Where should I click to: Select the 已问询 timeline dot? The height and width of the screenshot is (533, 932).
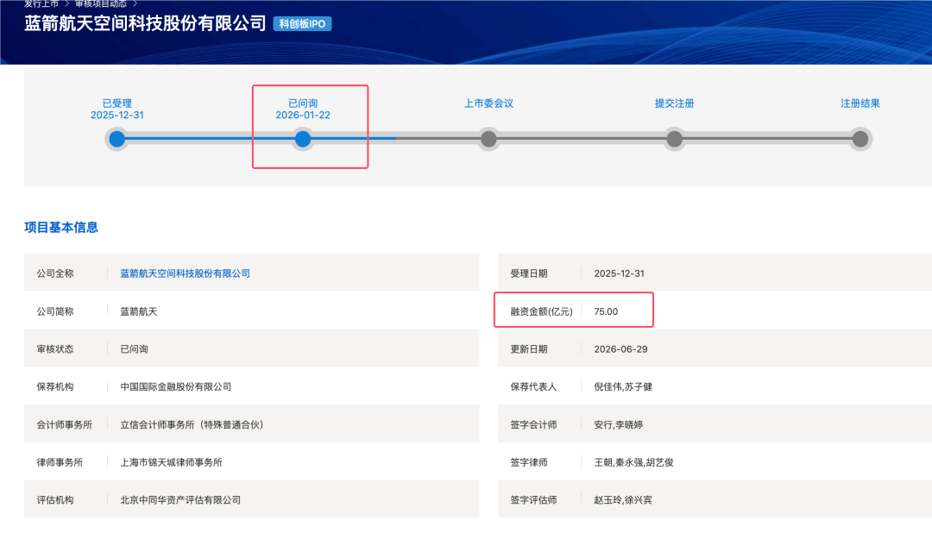point(303,139)
